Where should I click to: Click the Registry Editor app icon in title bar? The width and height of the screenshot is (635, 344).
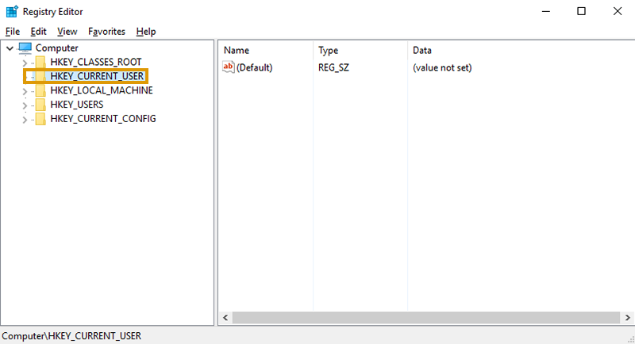11,11
